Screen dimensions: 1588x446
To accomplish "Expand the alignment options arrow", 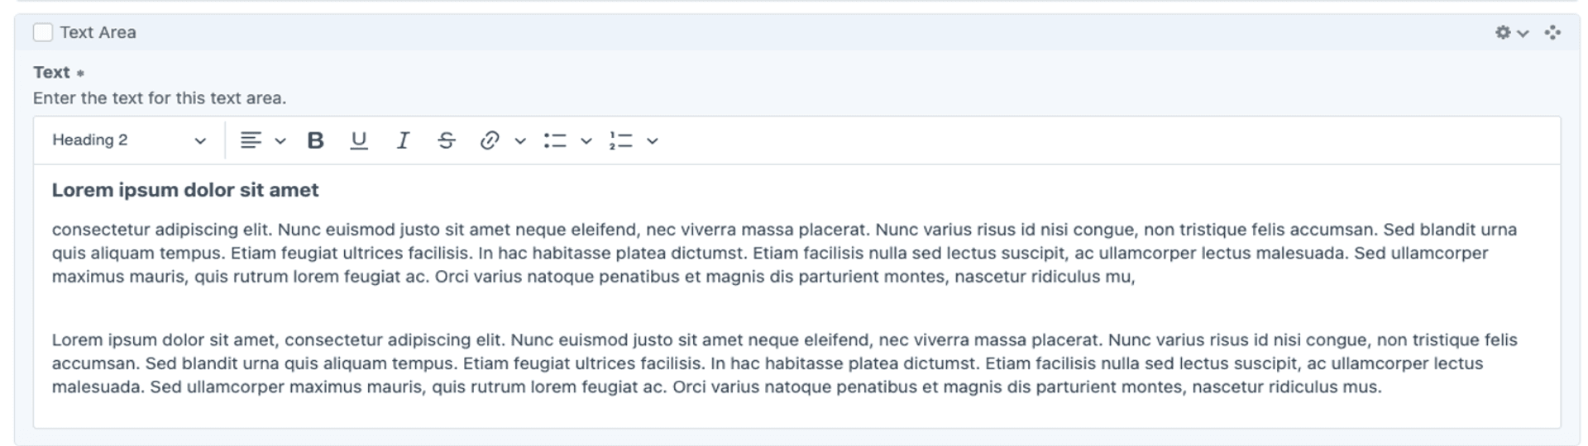I will pos(280,141).
